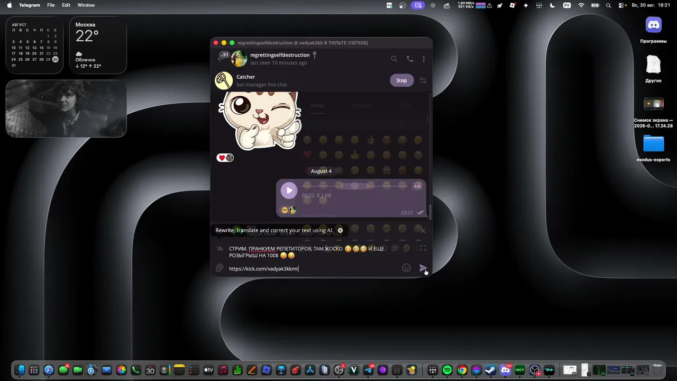The image size is (677, 381).
Task: Open Messages from the Dock
Action: click(63, 370)
